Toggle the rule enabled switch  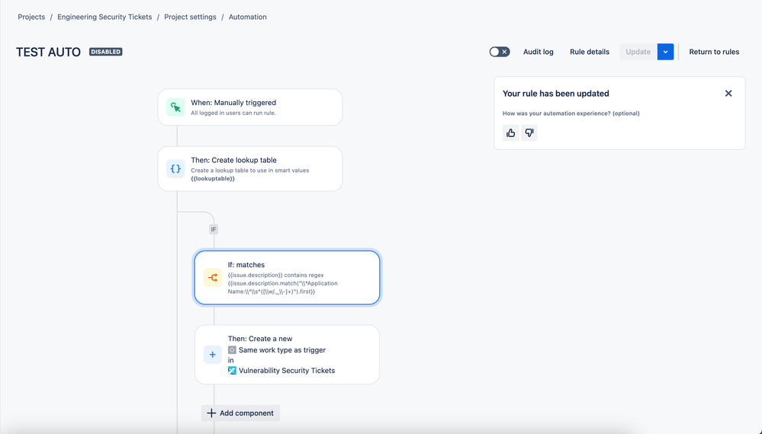[x=500, y=52]
